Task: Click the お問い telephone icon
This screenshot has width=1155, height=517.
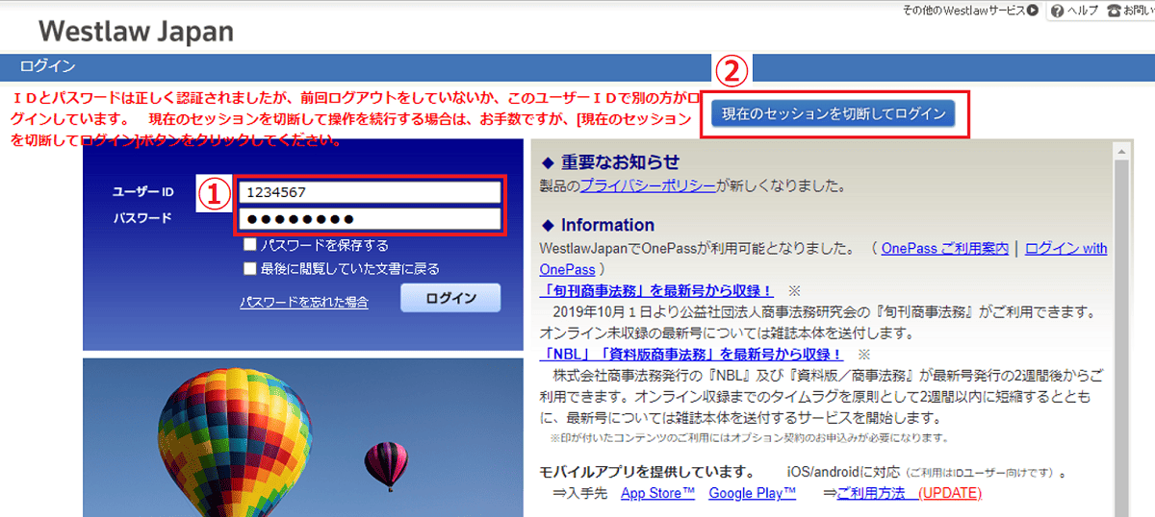Action: [x=1115, y=11]
